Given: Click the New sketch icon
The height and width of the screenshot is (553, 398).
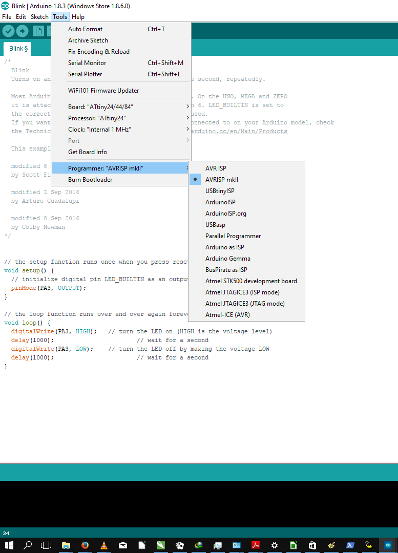Looking at the screenshot, I should tap(38, 31).
